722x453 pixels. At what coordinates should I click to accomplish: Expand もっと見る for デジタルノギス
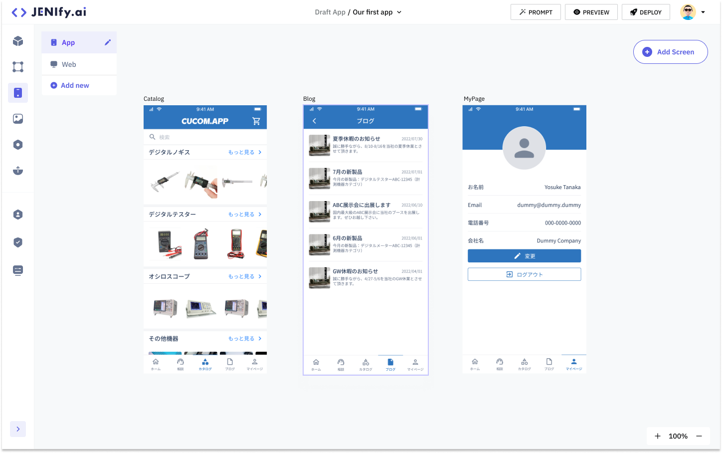[x=245, y=152]
